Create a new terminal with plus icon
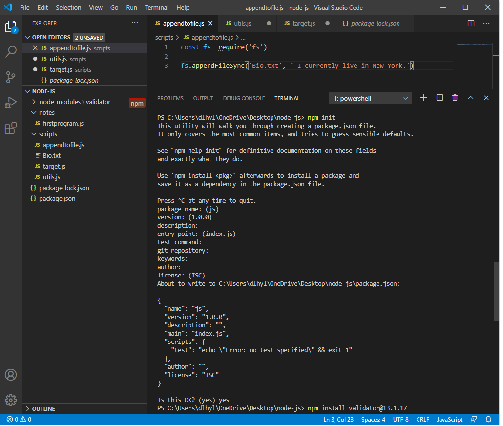 click(x=423, y=98)
